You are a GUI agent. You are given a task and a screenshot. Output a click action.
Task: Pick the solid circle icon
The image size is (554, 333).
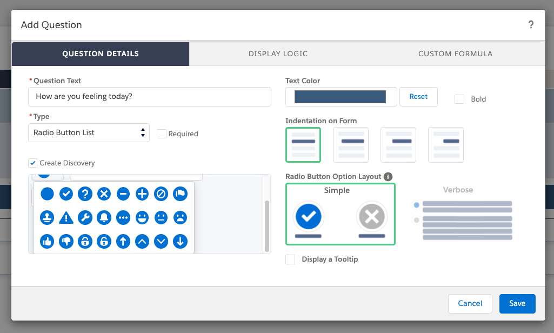[x=47, y=194]
